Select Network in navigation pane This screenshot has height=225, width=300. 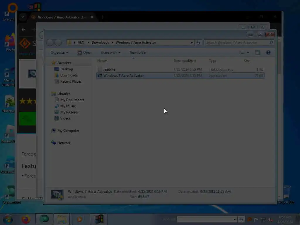tap(64, 143)
